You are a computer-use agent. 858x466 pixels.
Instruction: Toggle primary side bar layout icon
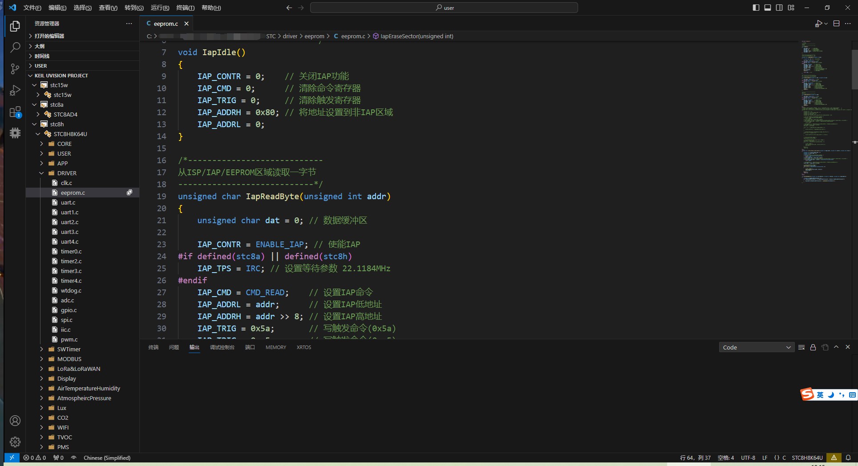(756, 8)
